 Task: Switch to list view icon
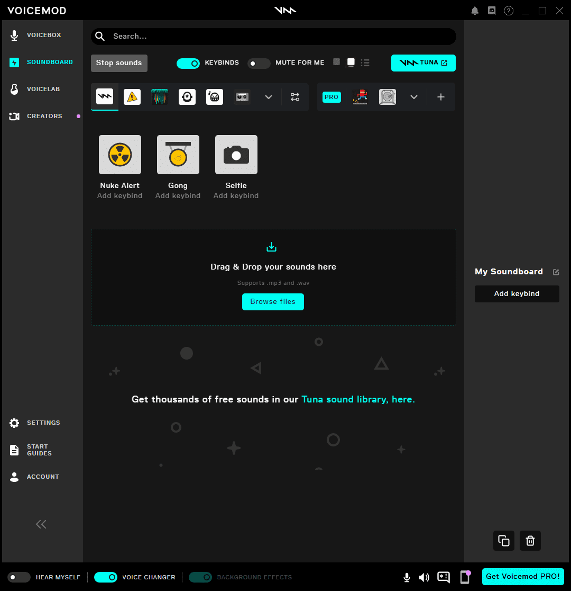tap(365, 62)
